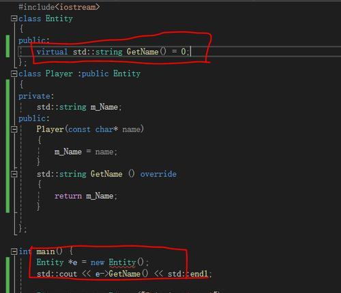Collapse the Player constructor block
The height and width of the screenshot is (293, 341).
pyautogui.click(x=14, y=129)
